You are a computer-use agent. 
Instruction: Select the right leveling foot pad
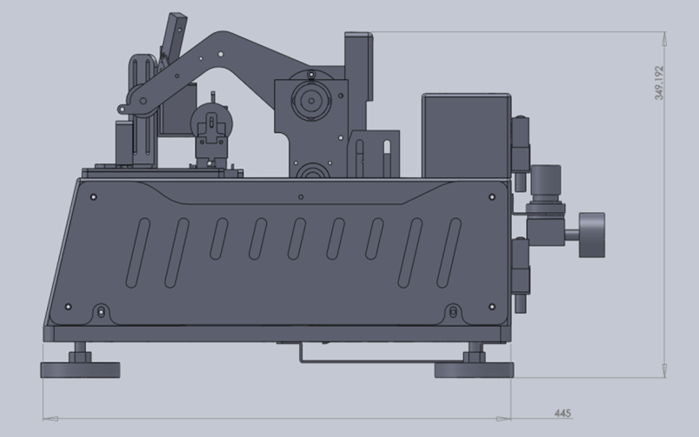point(473,370)
